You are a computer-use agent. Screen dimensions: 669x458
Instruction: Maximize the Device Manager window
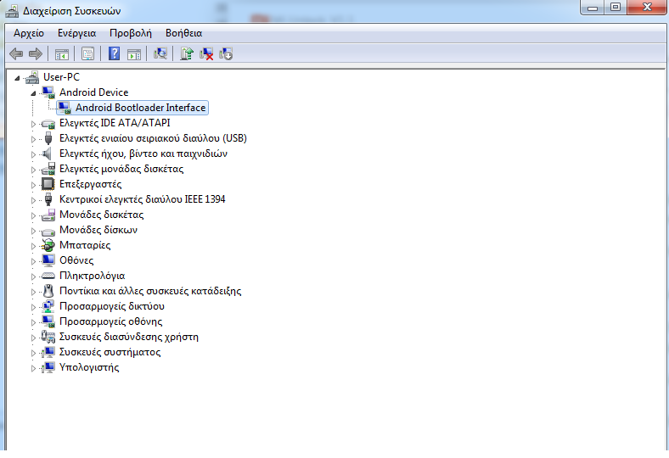616,7
